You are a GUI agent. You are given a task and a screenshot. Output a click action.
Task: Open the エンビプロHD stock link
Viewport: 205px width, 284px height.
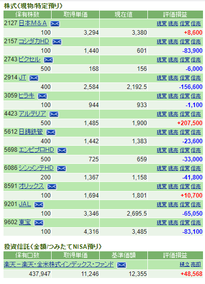click(x=36, y=150)
